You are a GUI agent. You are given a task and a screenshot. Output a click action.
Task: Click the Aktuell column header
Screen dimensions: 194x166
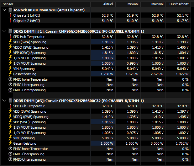(103, 4)
